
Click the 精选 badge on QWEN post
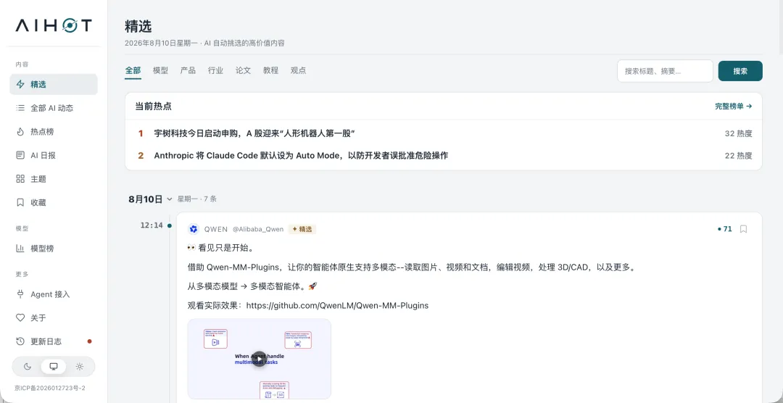coord(302,229)
